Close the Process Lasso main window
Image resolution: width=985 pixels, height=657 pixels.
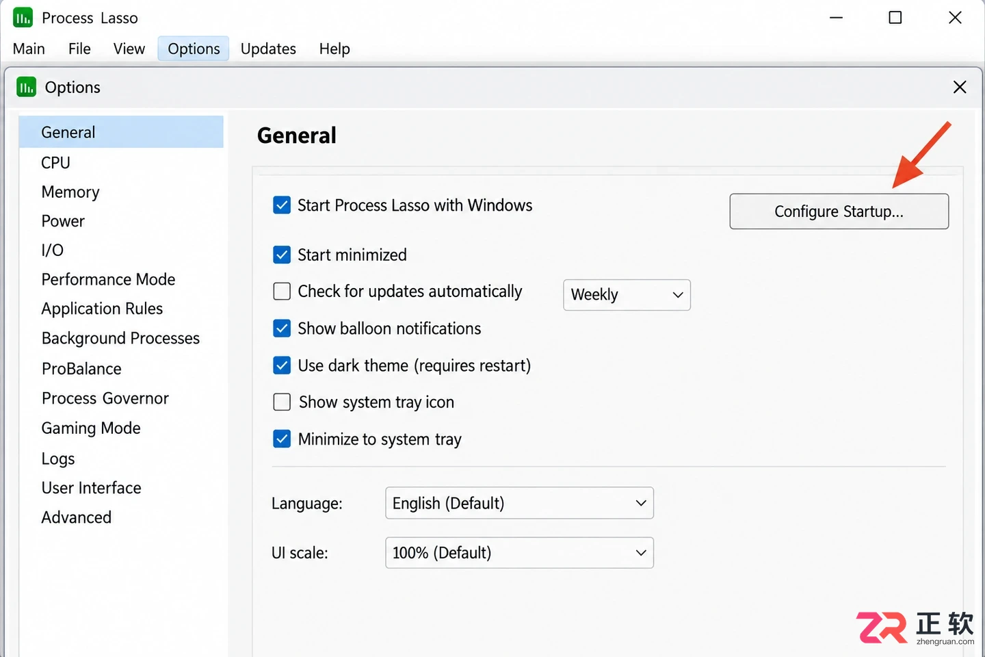[x=955, y=18]
